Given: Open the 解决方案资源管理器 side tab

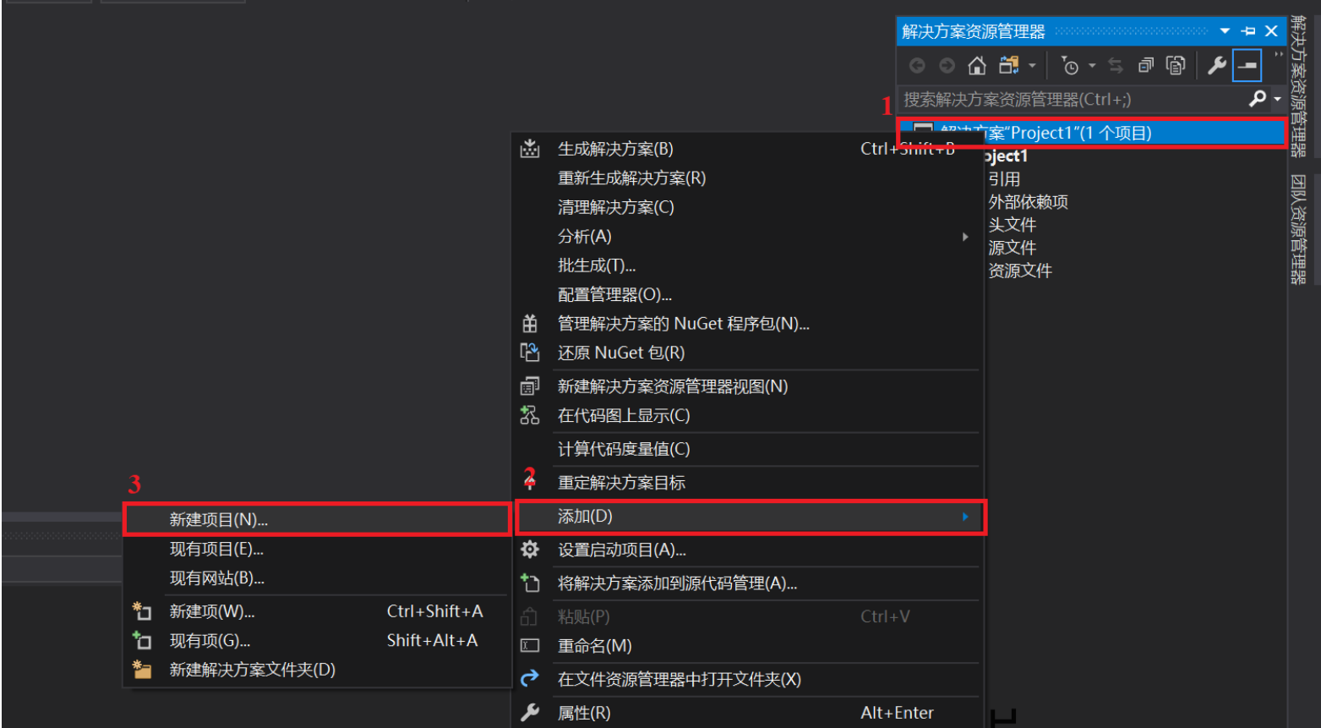Looking at the screenshot, I should coord(1298,86).
